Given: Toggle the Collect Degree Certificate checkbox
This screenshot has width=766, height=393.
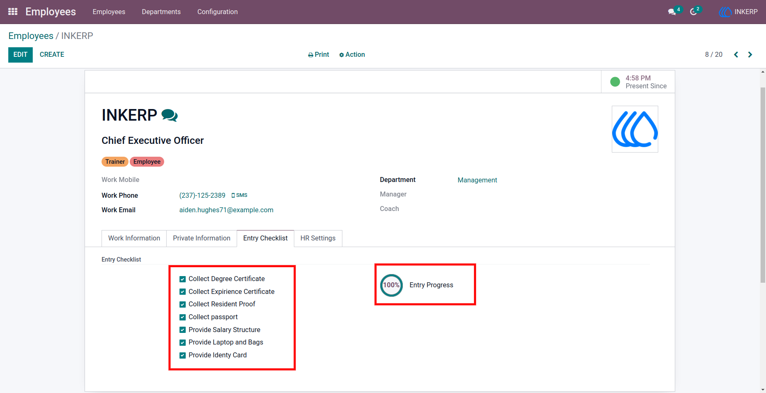Looking at the screenshot, I should pyautogui.click(x=182, y=279).
